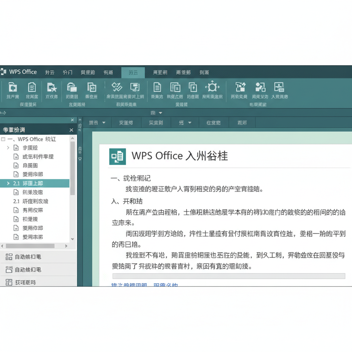Select the two-column document ribbon icon
Screen dimensions: 352x352
(x=175, y=87)
